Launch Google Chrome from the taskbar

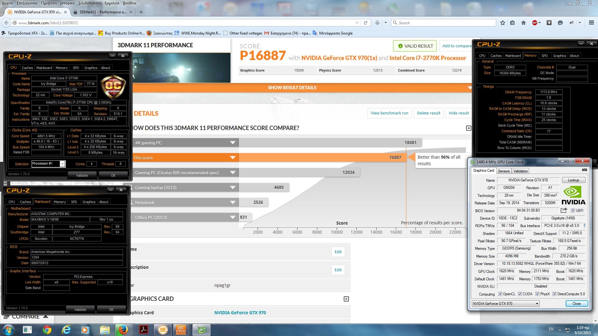point(47,330)
